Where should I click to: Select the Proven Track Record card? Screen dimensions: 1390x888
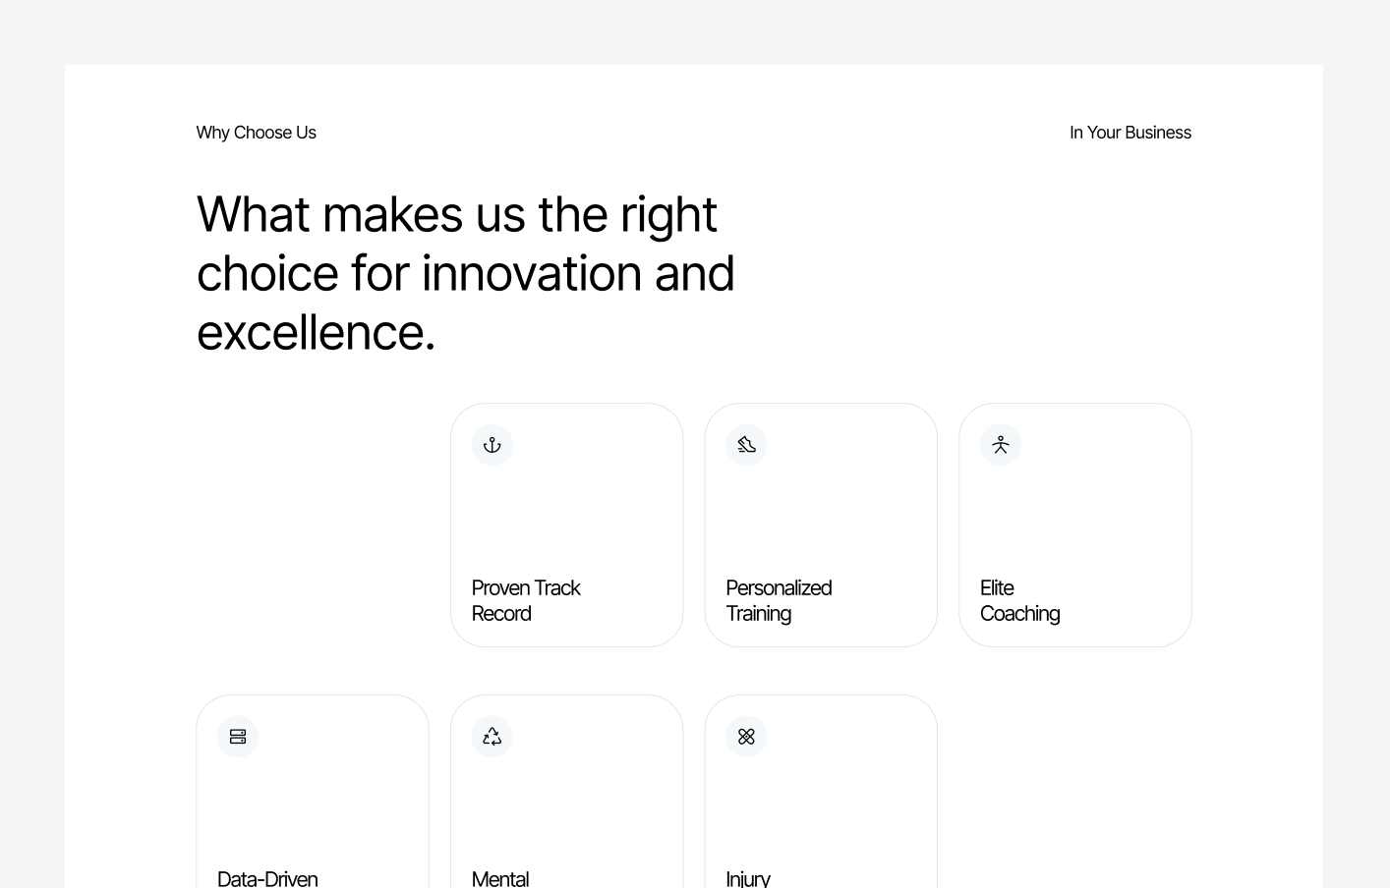tap(566, 525)
